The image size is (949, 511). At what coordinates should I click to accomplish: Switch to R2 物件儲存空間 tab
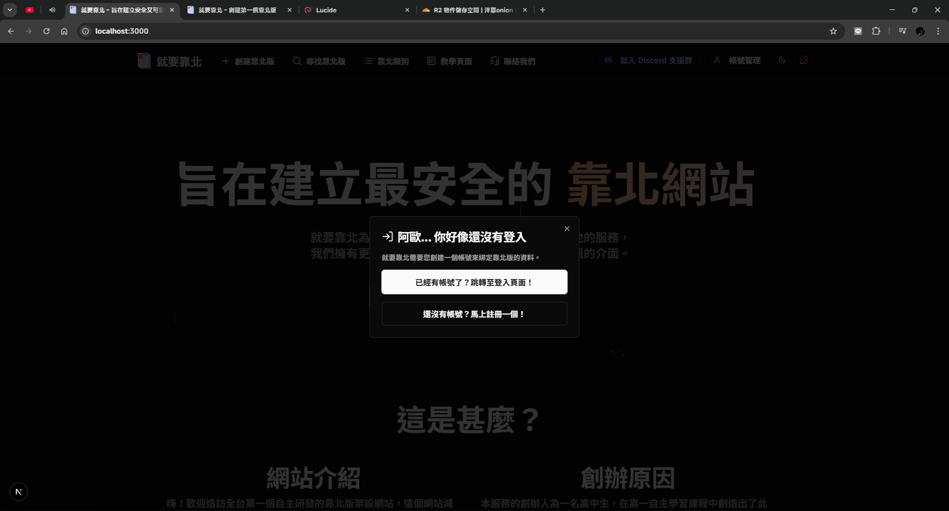point(472,10)
